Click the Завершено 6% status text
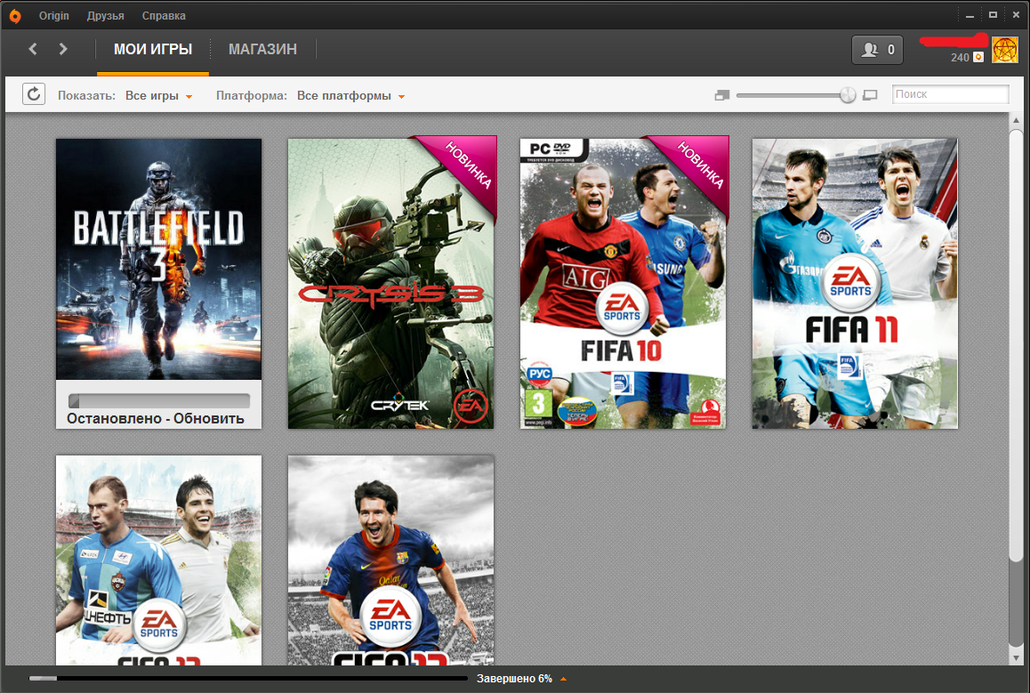 pos(514,679)
